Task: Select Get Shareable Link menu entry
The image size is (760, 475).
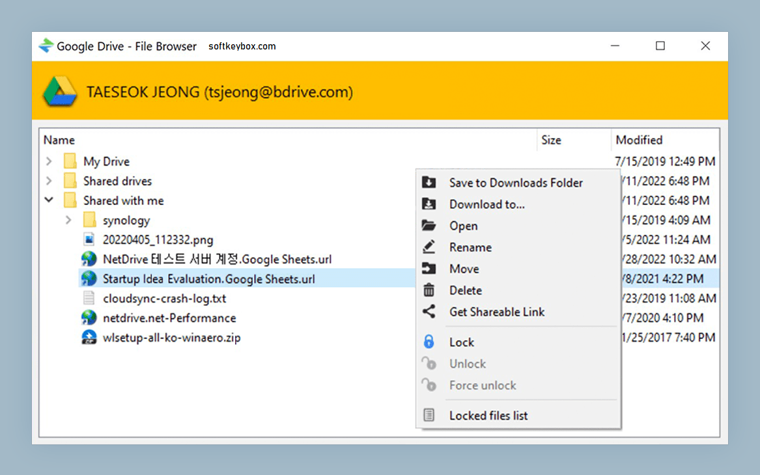Action: pyautogui.click(x=497, y=312)
